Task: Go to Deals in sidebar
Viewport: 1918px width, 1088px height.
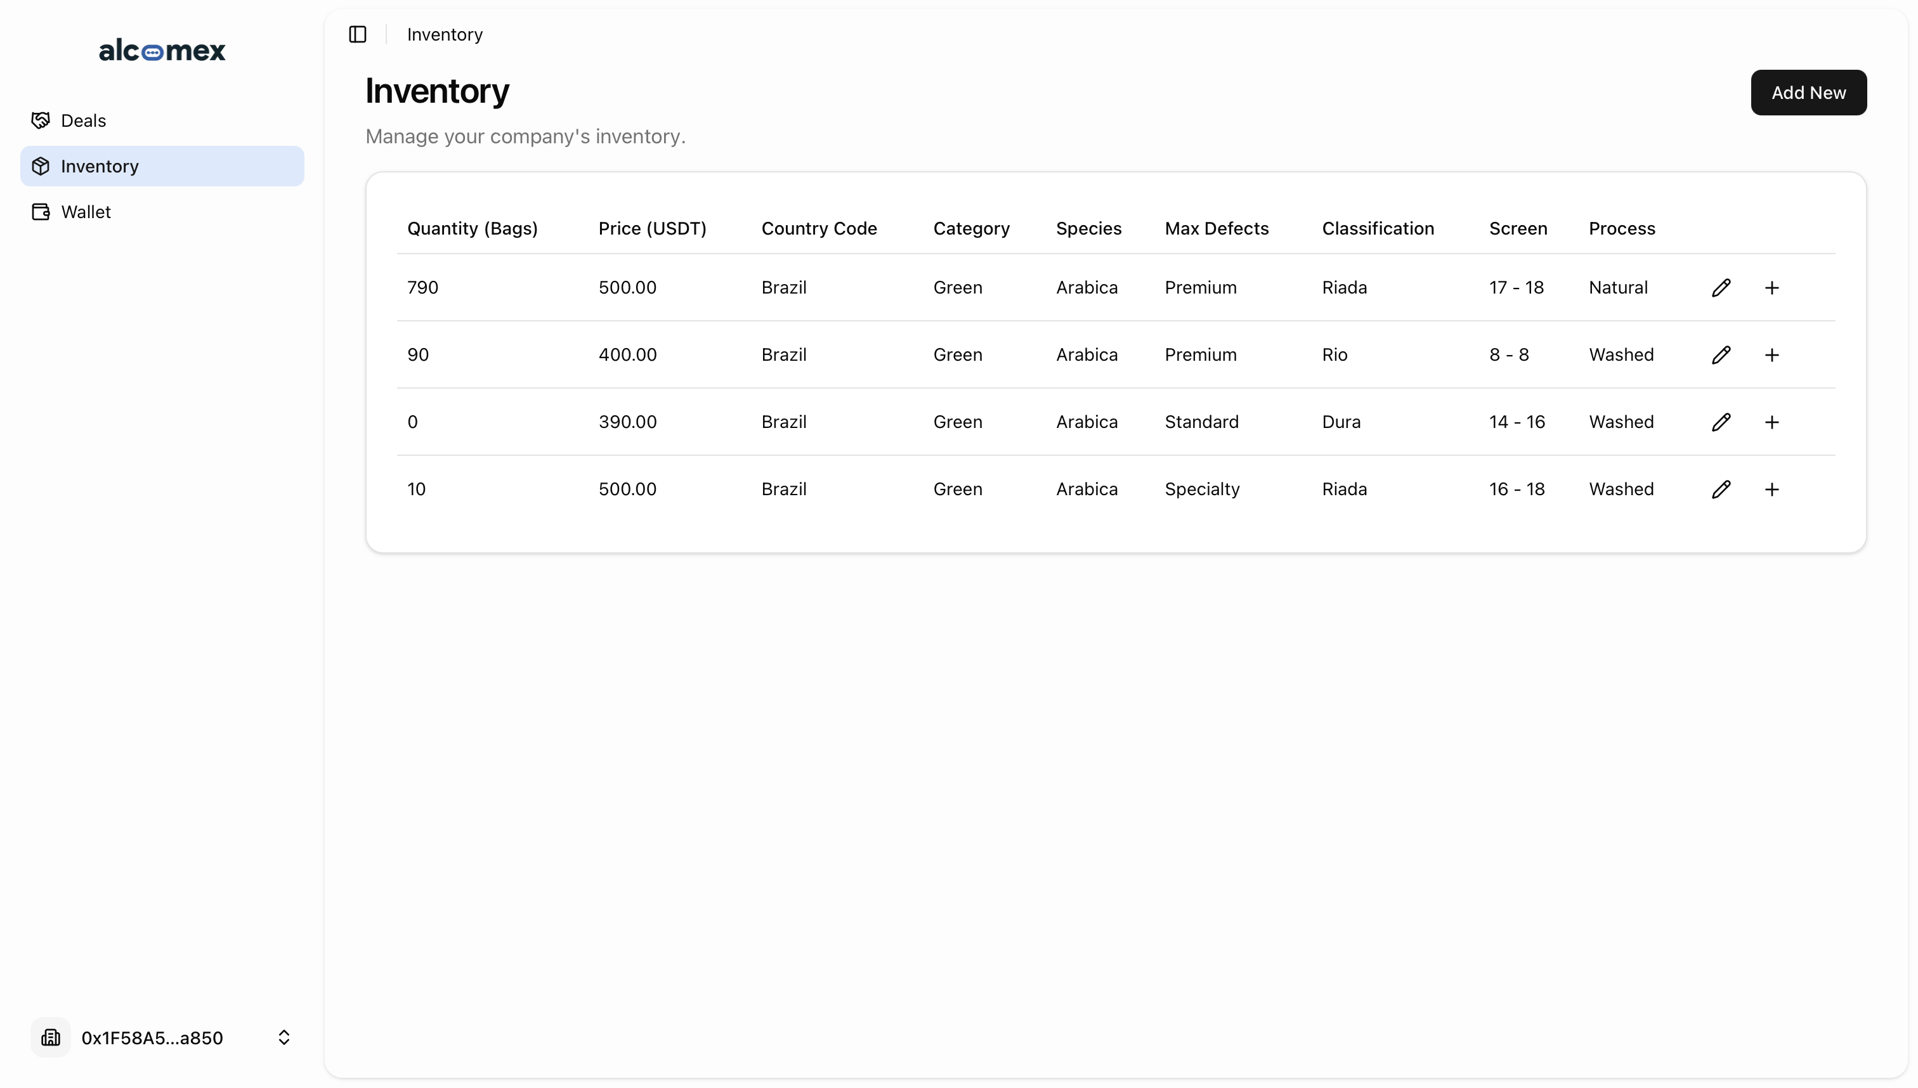Action: [162, 120]
